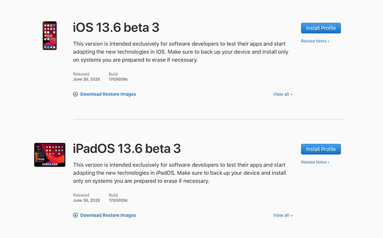Open Release Notes for iPadOS 13.6 beta 3
383x238 pixels.
[x=315, y=162]
